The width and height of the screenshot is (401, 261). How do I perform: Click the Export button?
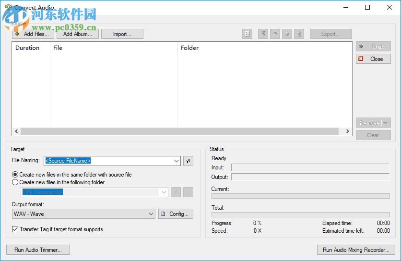(x=331, y=34)
